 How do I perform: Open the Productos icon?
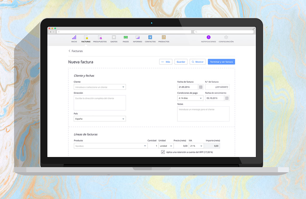(164, 37)
